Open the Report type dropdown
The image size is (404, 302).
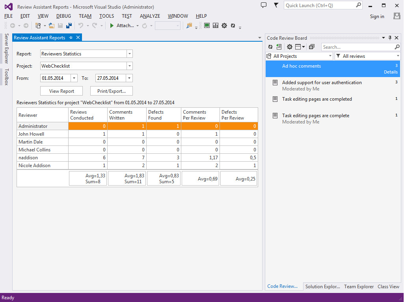point(130,54)
